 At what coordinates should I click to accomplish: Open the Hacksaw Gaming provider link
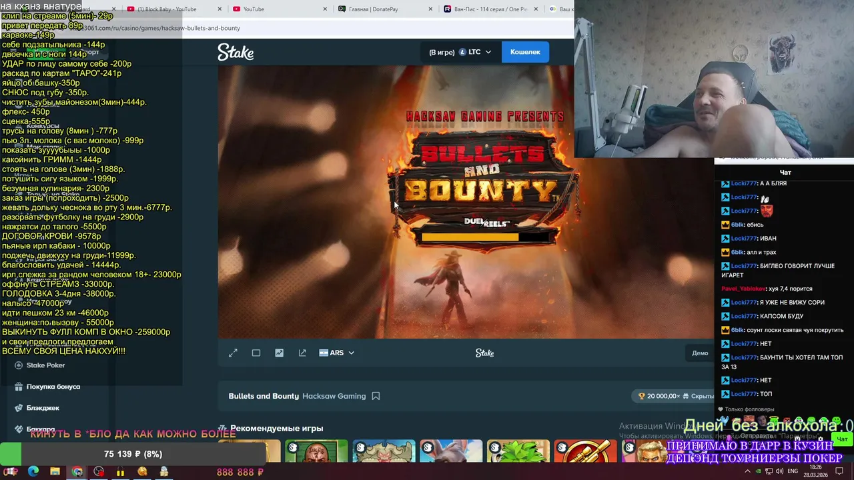(334, 396)
